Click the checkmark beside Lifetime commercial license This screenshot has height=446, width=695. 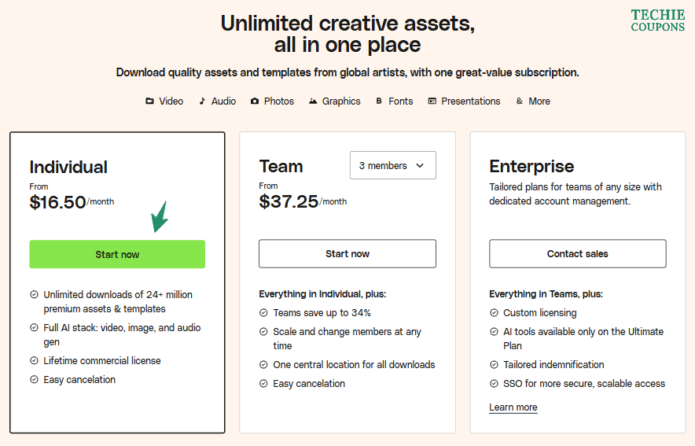(34, 361)
